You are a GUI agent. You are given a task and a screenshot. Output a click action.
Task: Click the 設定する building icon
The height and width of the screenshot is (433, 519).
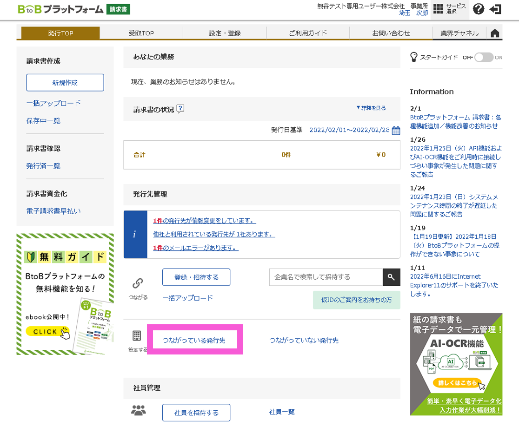[137, 336]
